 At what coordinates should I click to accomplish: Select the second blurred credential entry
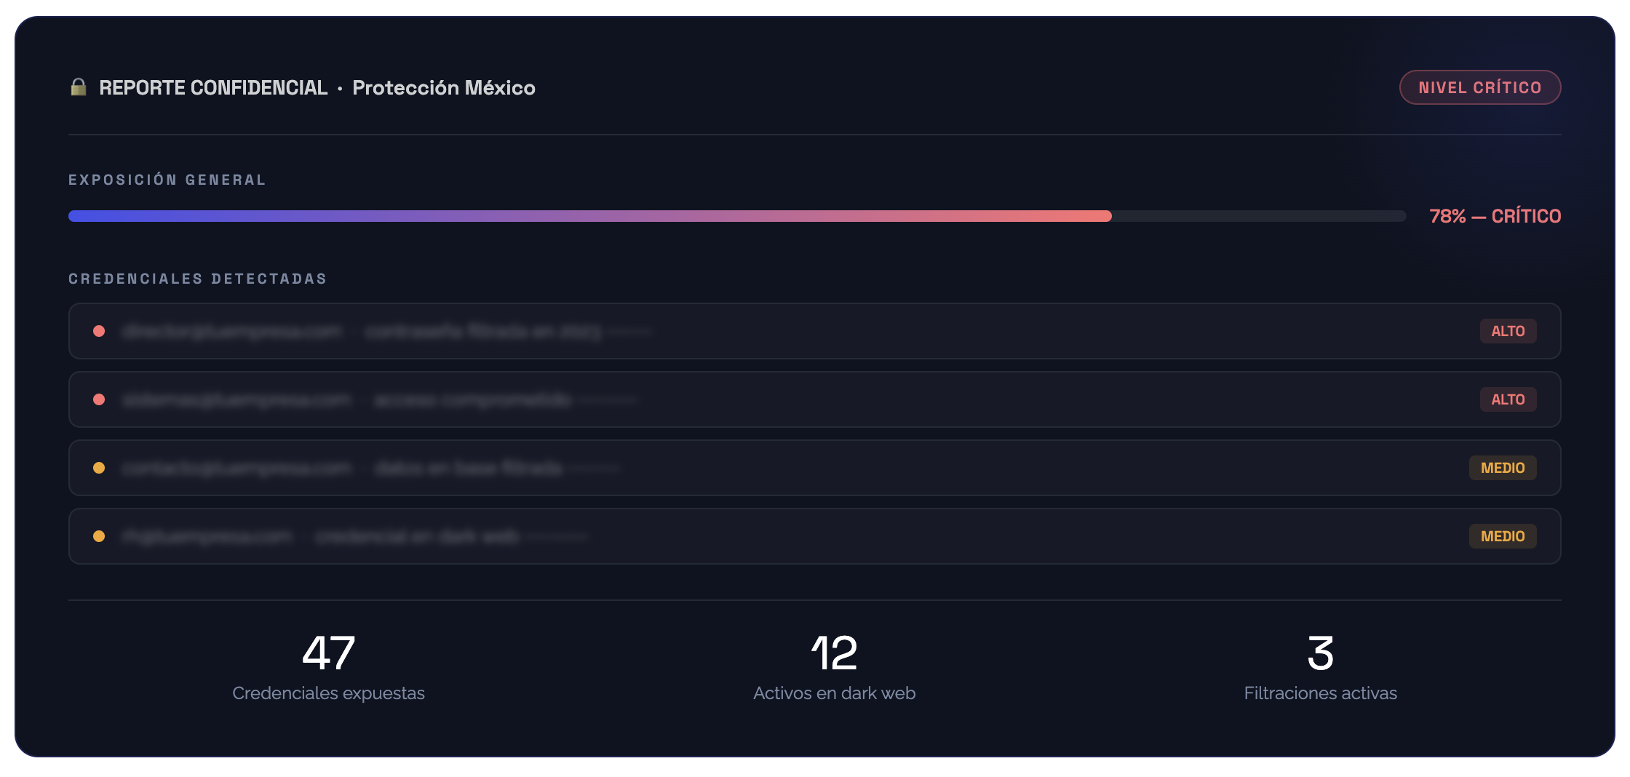coord(815,399)
